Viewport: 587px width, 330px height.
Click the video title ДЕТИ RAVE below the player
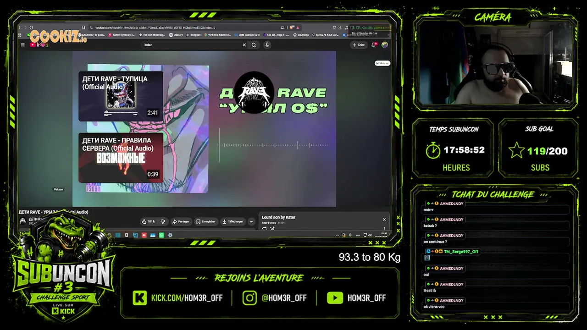[53, 212]
